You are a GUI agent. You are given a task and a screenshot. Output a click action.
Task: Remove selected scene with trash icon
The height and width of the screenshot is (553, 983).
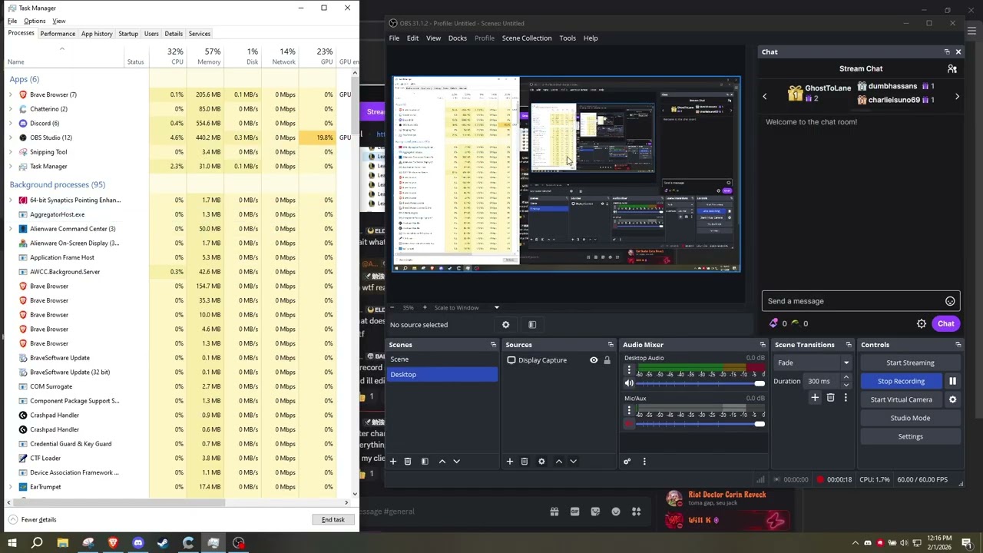(x=408, y=462)
